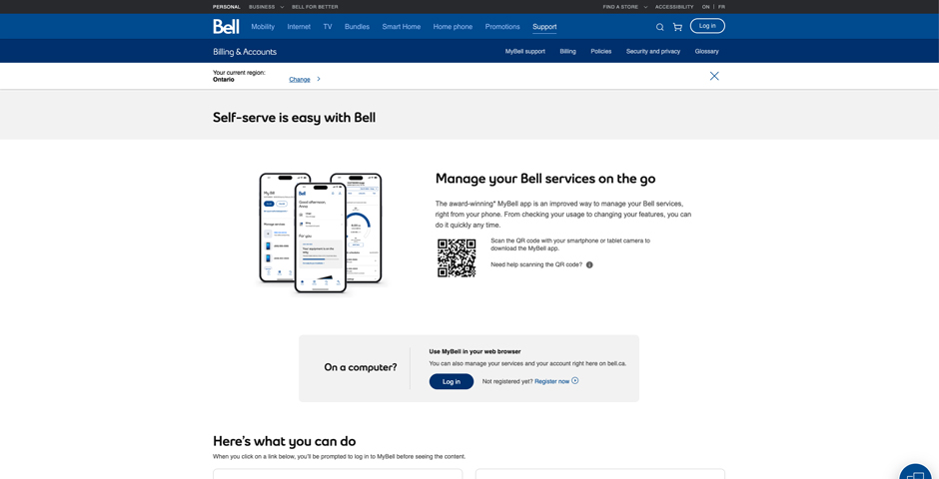Click the Change region link
Screen dimensions: 939x479
pos(300,80)
